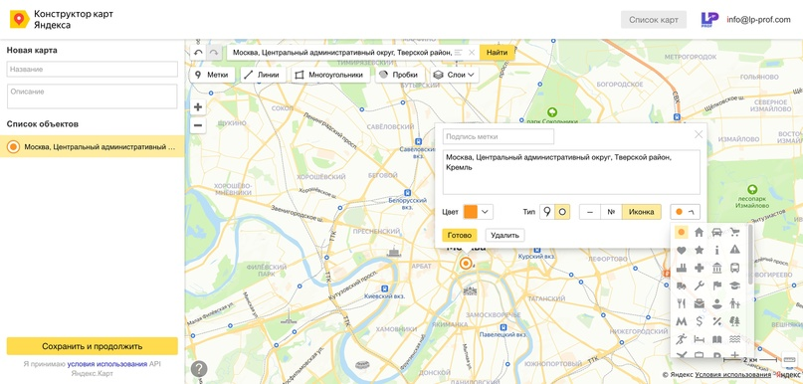Viewport: 803px width, 384px height.
Task: Select the № number content option
Action: click(x=611, y=212)
